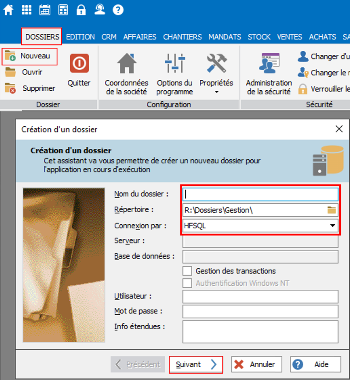Focus the Nom du dossier field
The width and height of the screenshot is (350, 380).
[260, 194]
